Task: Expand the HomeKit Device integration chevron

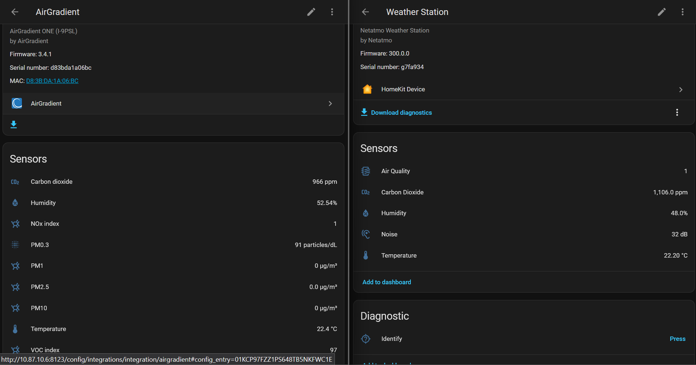Action: pyautogui.click(x=681, y=90)
